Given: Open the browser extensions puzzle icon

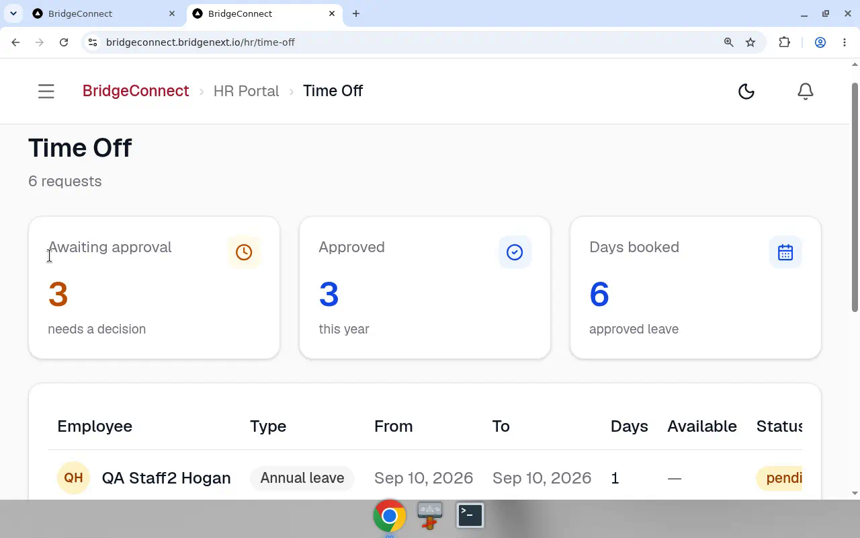Looking at the screenshot, I should tap(784, 42).
